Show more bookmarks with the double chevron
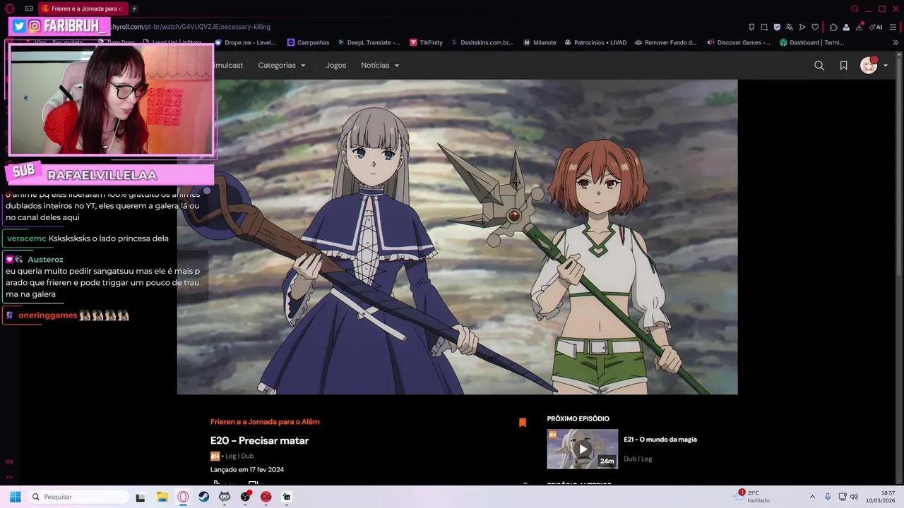 896,42
